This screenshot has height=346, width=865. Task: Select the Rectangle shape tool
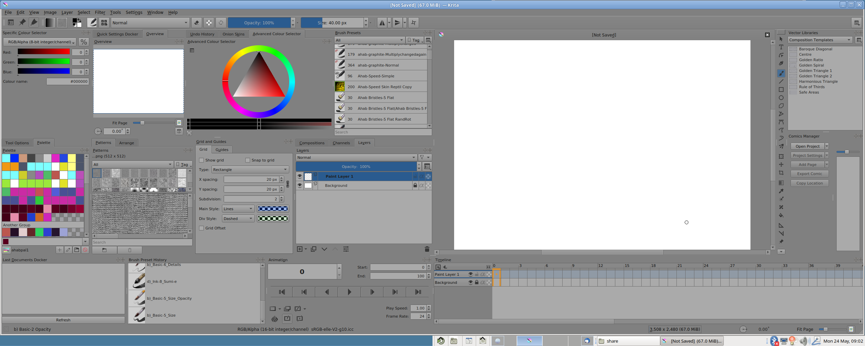tap(781, 90)
